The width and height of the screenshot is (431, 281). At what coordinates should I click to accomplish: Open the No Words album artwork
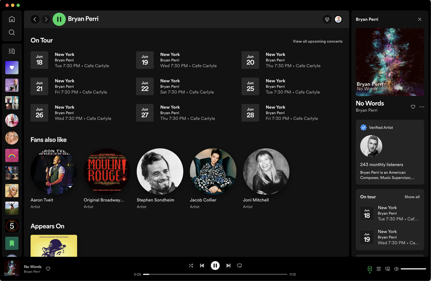pos(390,62)
